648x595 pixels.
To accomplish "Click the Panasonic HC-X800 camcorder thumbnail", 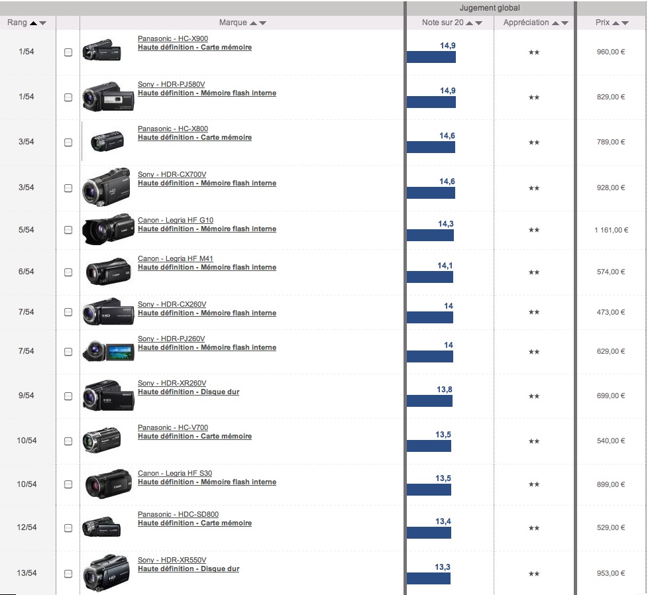I will [x=107, y=141].
